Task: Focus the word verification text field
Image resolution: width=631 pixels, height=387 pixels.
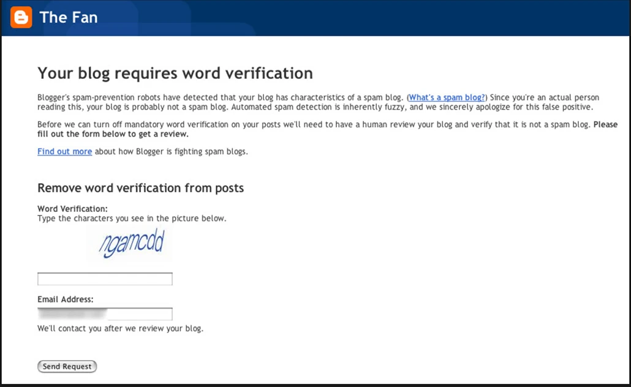Action: [105, 279]
